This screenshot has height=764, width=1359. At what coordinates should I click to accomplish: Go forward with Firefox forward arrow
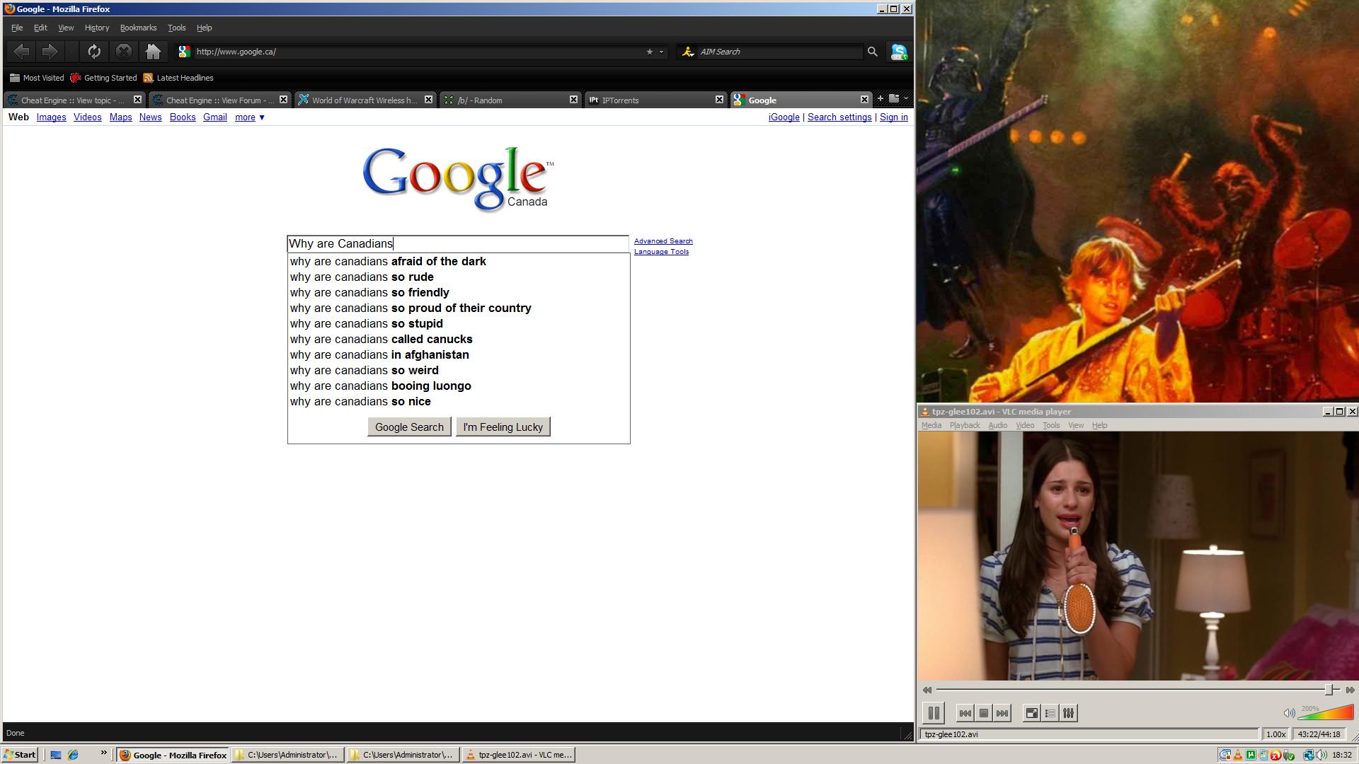[x=50, y=52]
